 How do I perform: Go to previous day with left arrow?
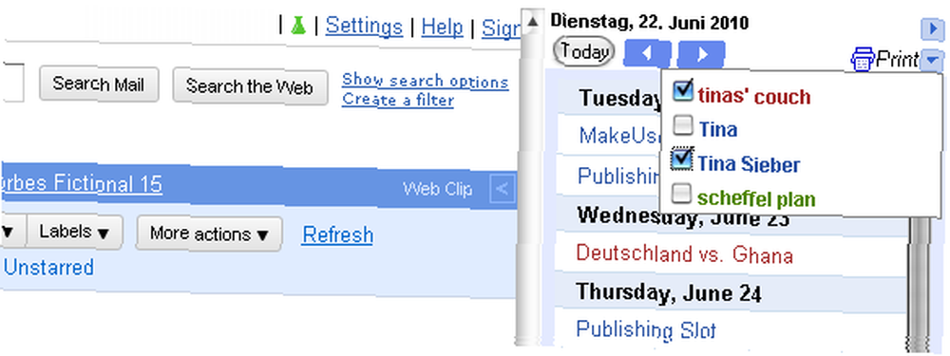(647, 54)
